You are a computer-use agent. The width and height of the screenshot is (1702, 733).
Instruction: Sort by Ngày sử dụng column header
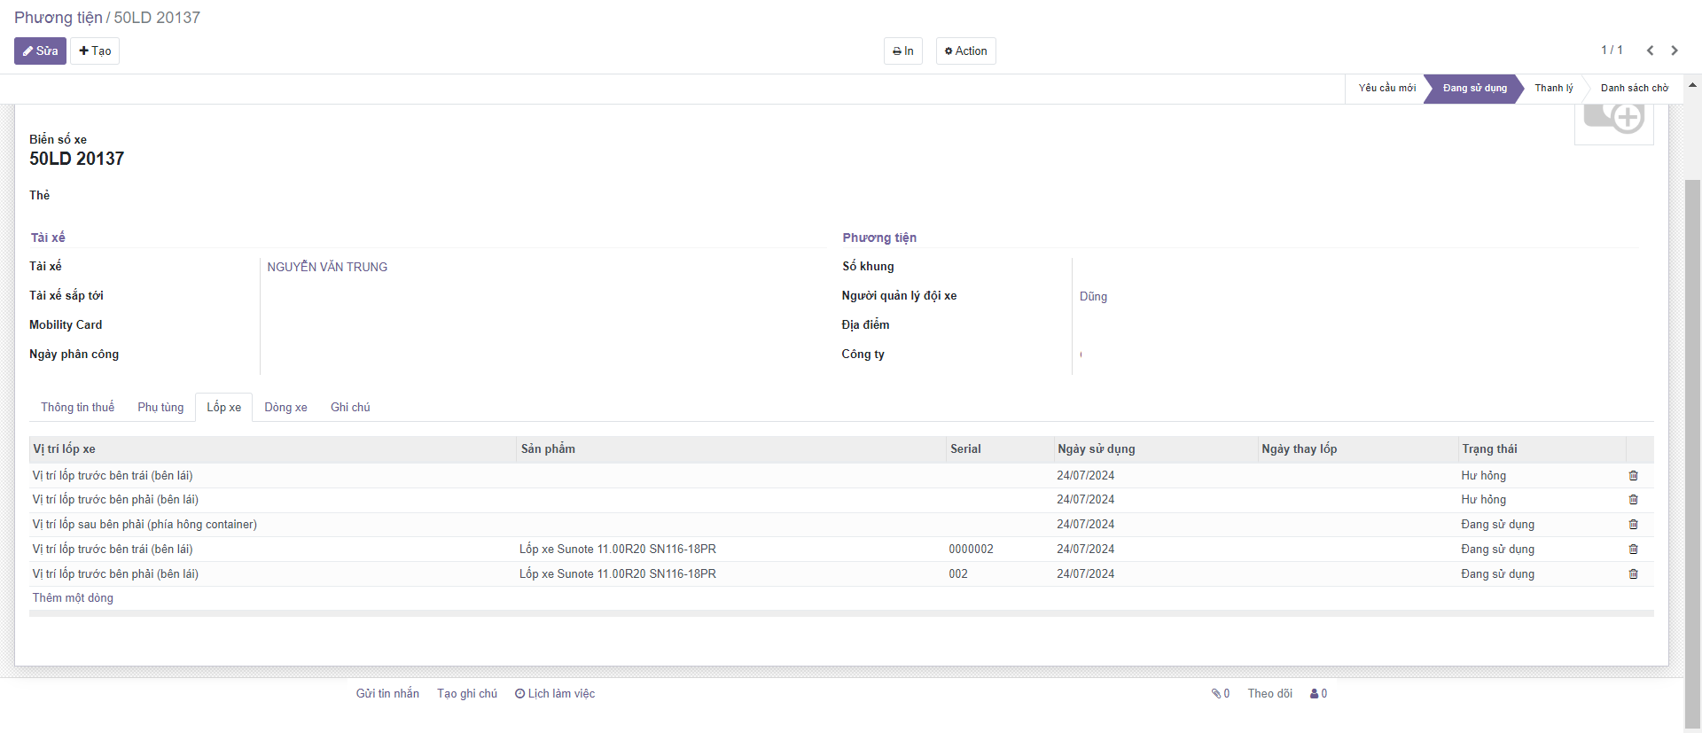[x=1096, y=449]
